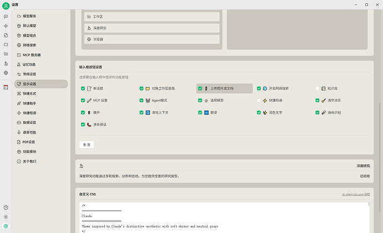This screenshot has width=383, height=233.
Task: Open deep research microscope icon in left rail
Action: pyautogui.click(x=6, y=63)
